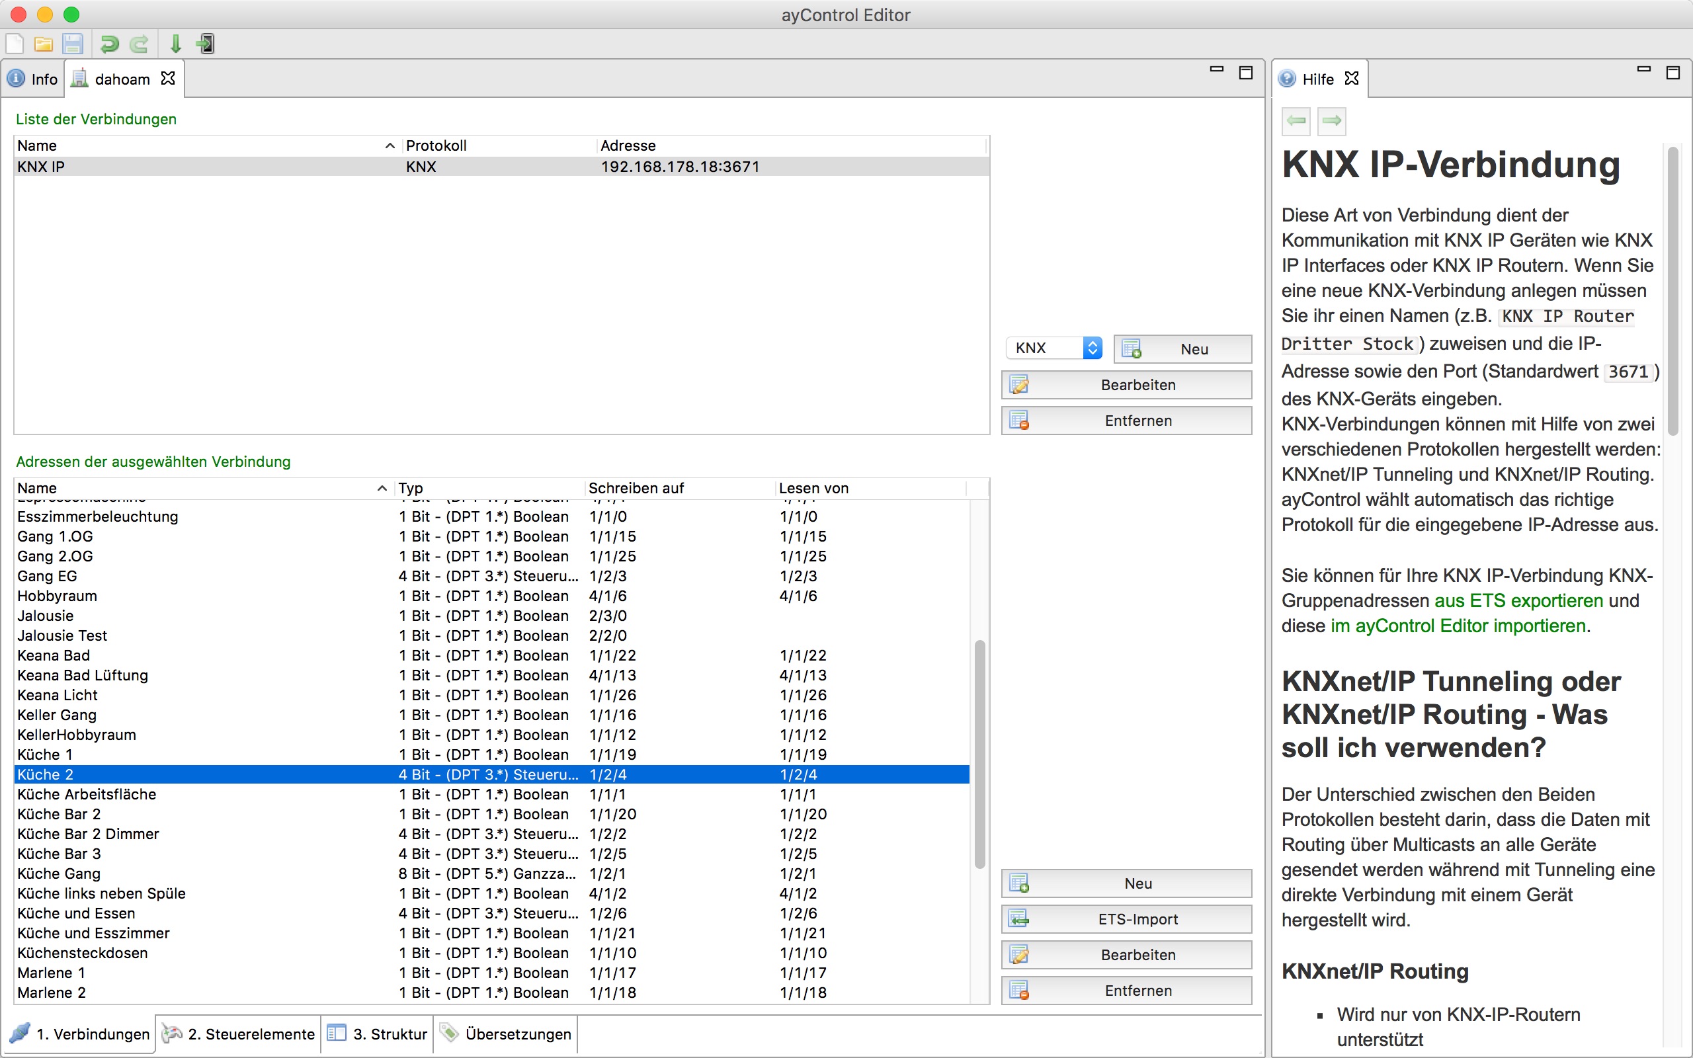Select the Jalousie Test row
The width and height of the screenshot is (1693, 1058).
(x=492, y=635)
